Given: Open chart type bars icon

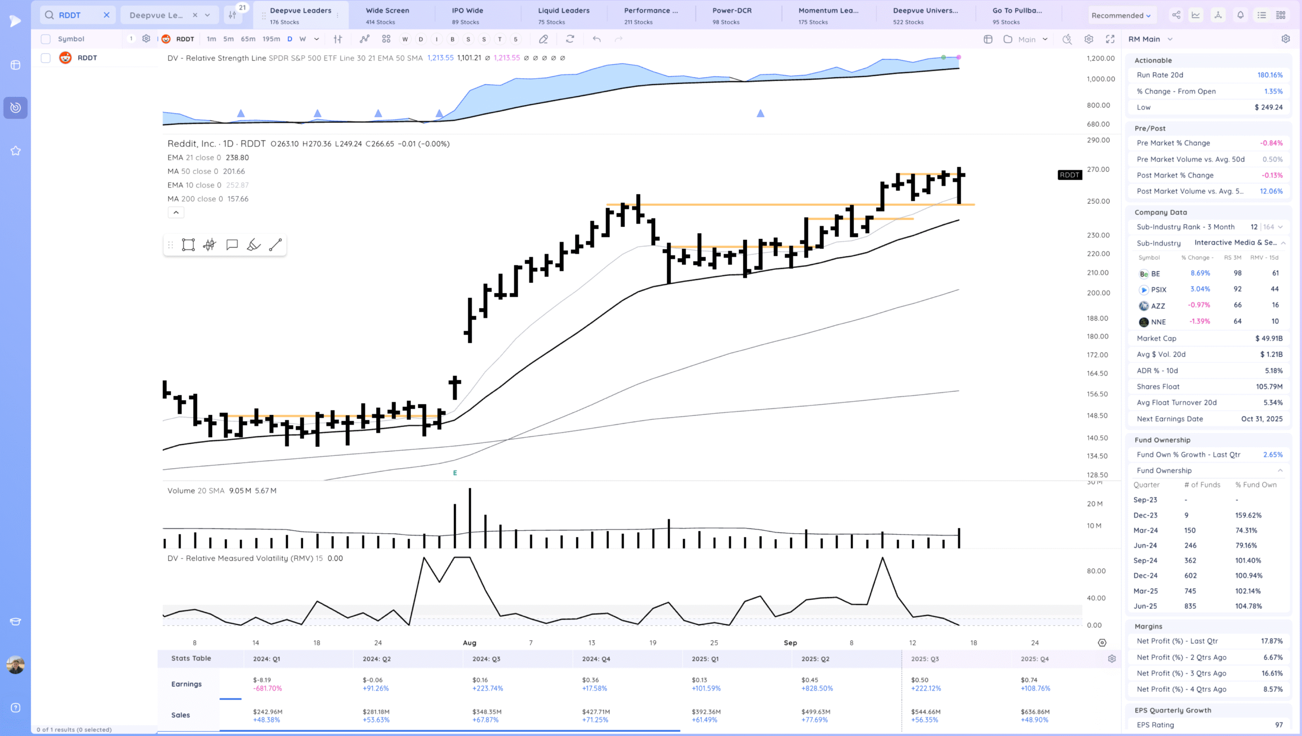Looking at the screenshot, I should (338, 39).
